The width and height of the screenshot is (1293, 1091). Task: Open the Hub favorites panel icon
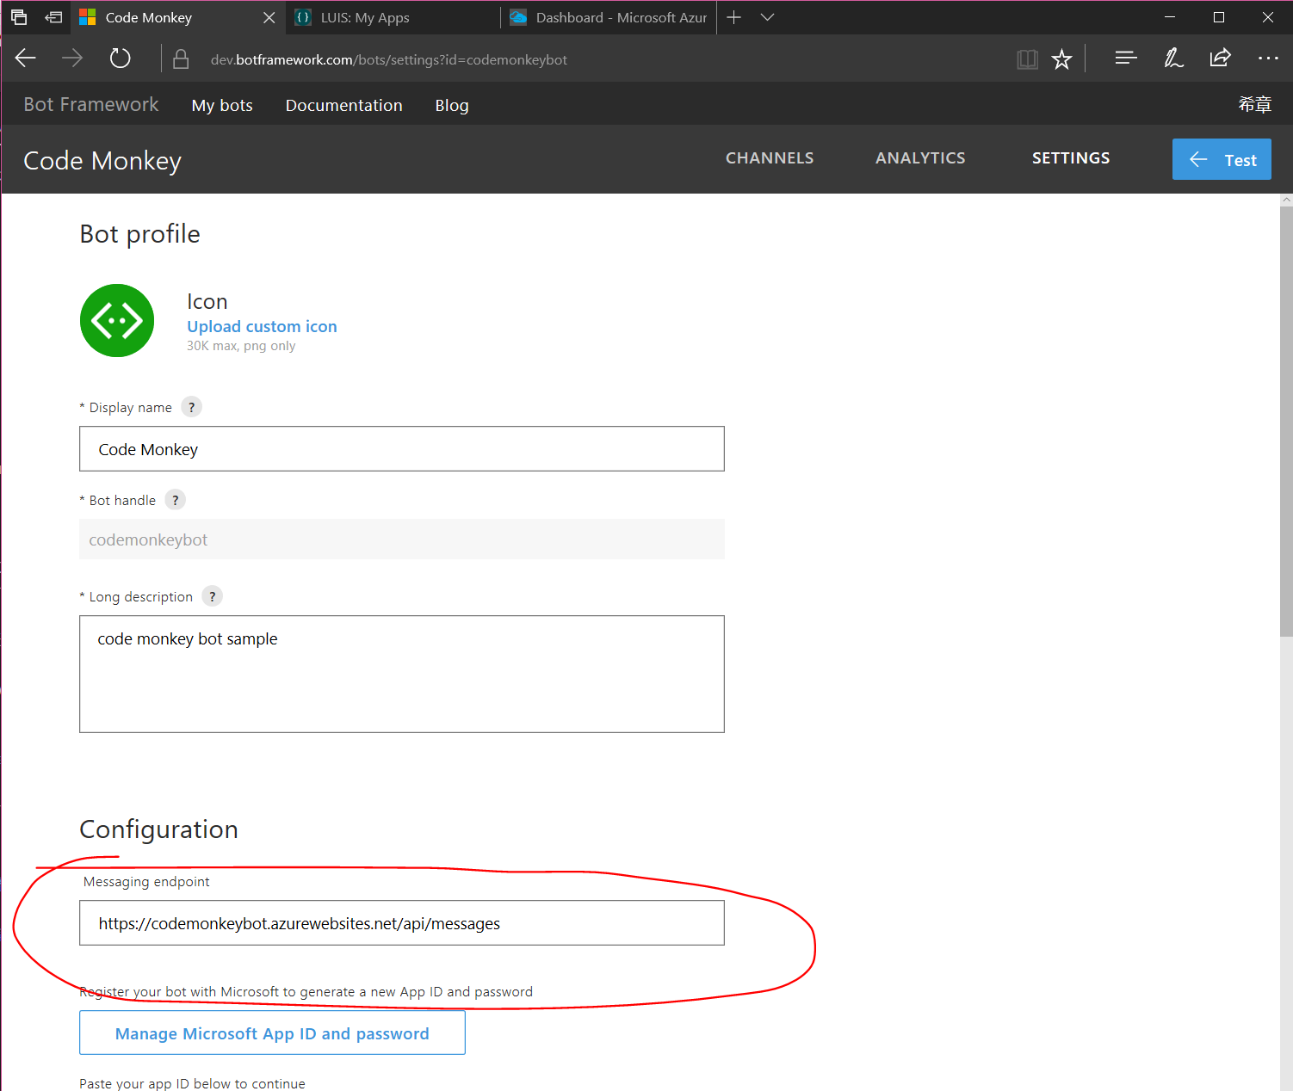1125,58
